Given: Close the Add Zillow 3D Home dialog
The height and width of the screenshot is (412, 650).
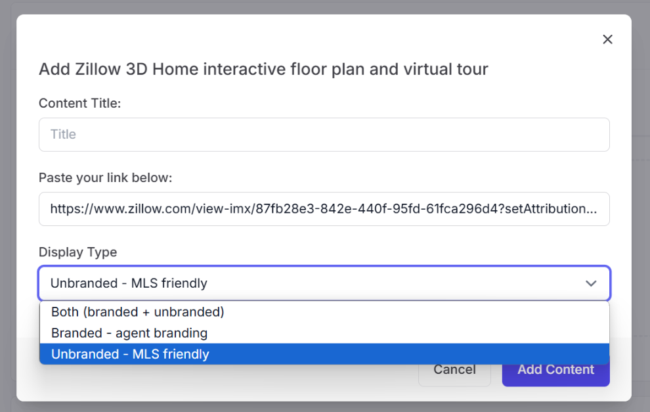Looking at the screenshot, I should click(x=607, y=39).
